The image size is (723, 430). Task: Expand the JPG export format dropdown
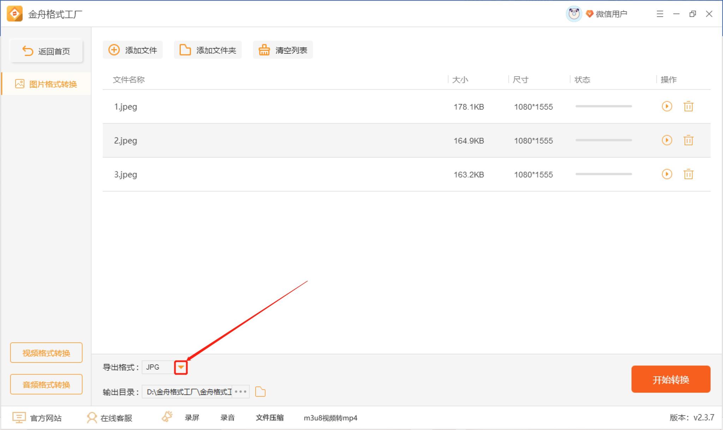[181, 367]
